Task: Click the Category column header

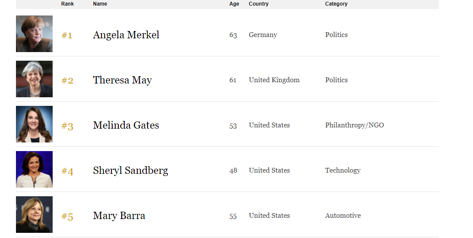Action: coord(336,4)
